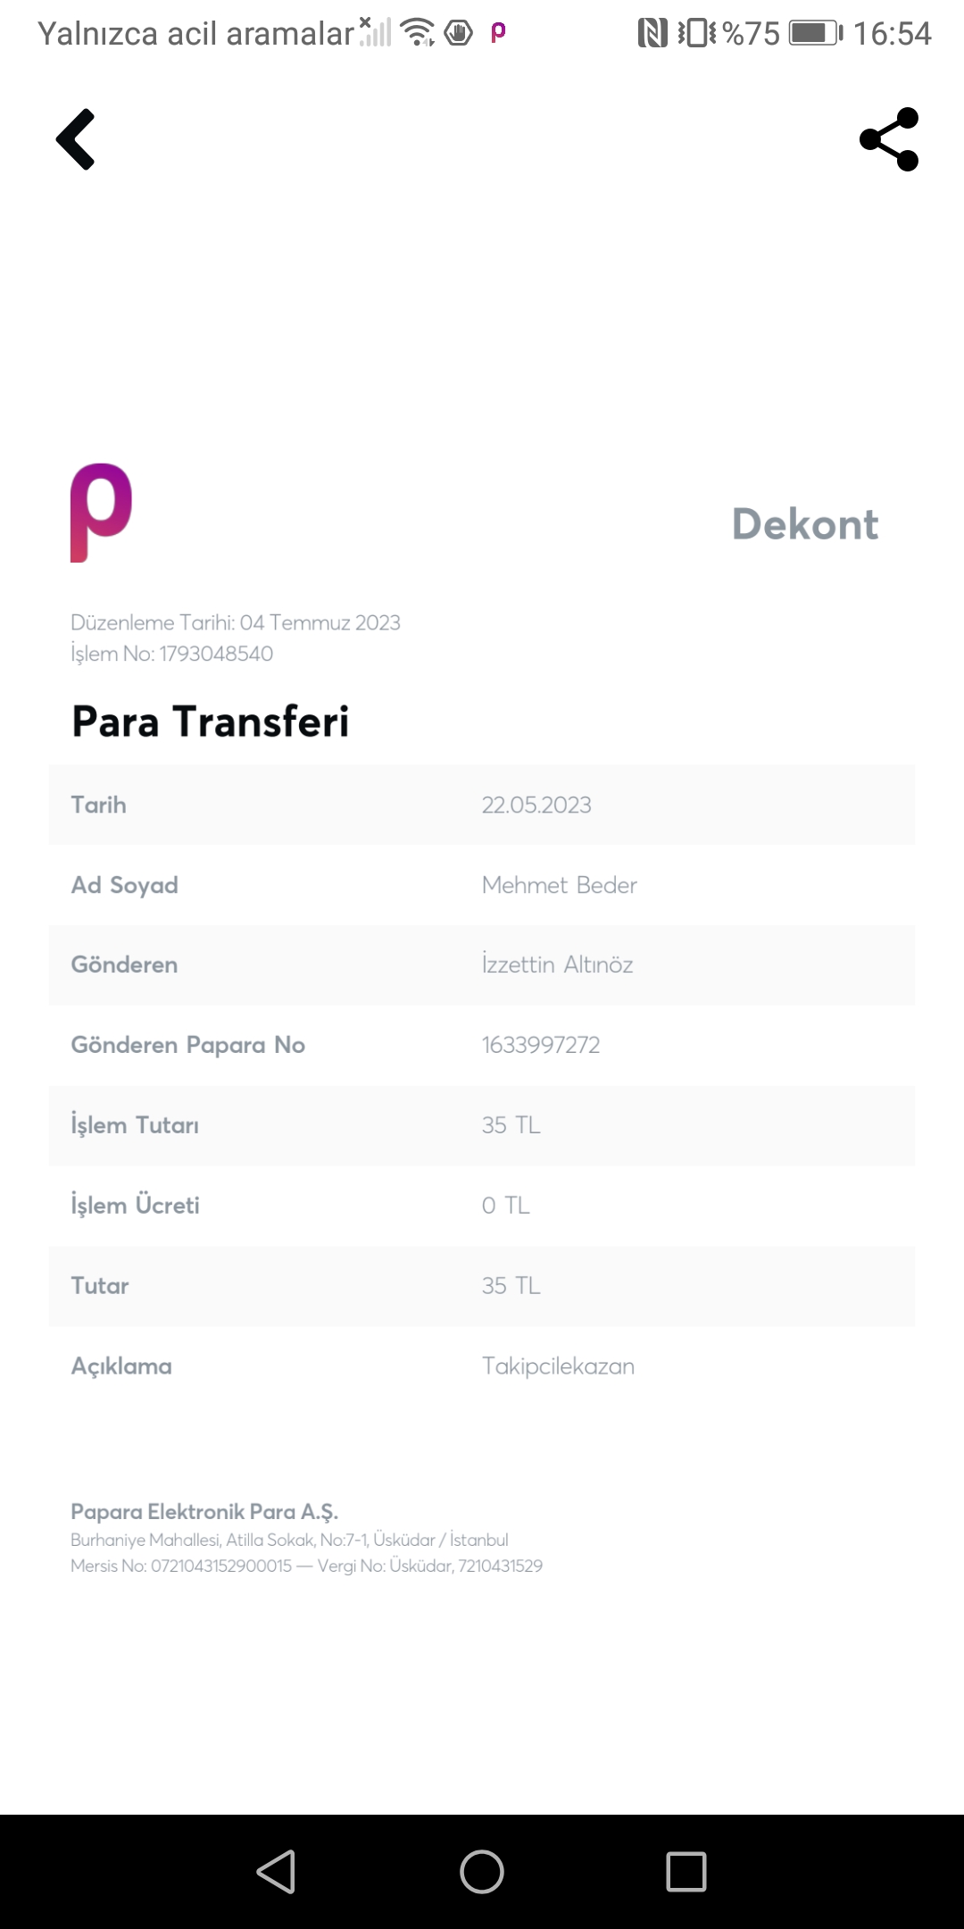Screen dimensions: 964x1929
Task: Tap the vibrate mode status icon
Action: pyautogui.click(x=696, y=34)
